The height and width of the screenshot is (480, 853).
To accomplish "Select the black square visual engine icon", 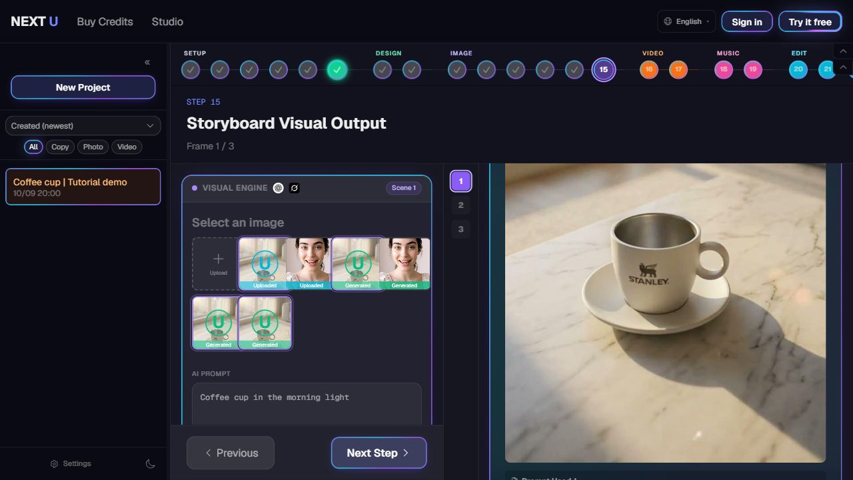I will coord(295,188).
